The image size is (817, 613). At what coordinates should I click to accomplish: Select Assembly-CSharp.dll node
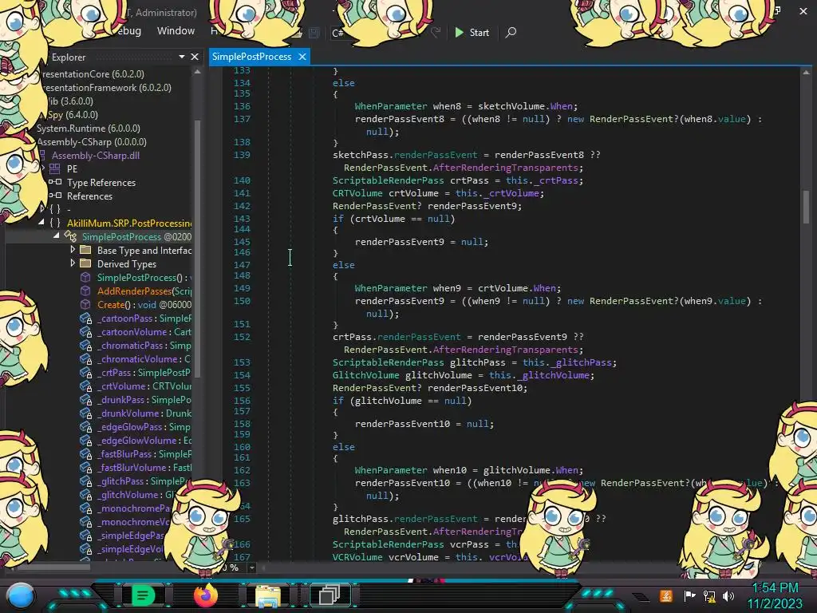tap(95, 156)
